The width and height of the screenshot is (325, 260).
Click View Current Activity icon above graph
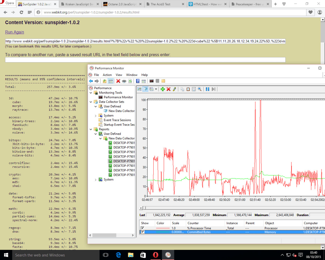pos(139,89)
